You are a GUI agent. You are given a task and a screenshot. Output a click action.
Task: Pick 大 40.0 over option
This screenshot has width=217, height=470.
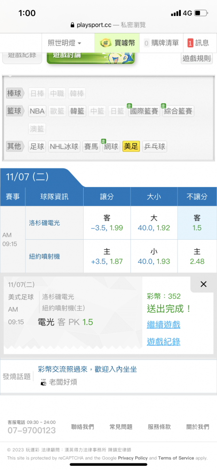pyautogui.click(x=154, y=223)
